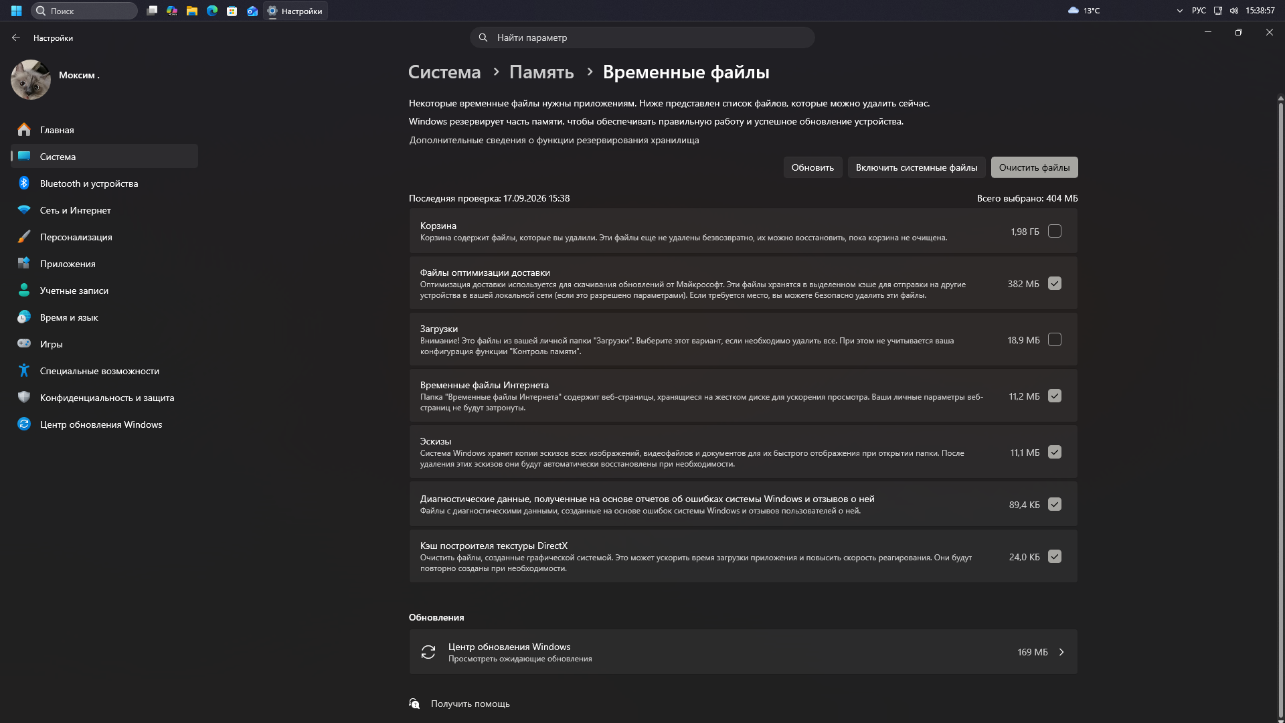Open the storage reservation info link
1285x723 pixels.
point(554,140)
